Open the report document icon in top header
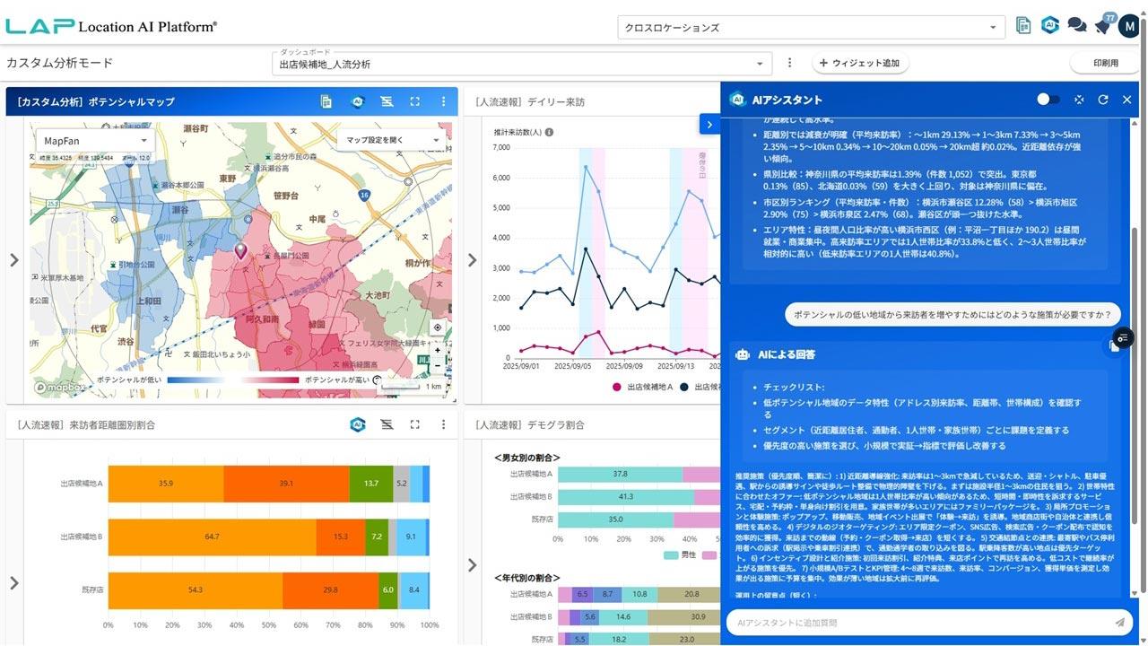This screenshot has width=1148, height=646. coord(1023,26)
